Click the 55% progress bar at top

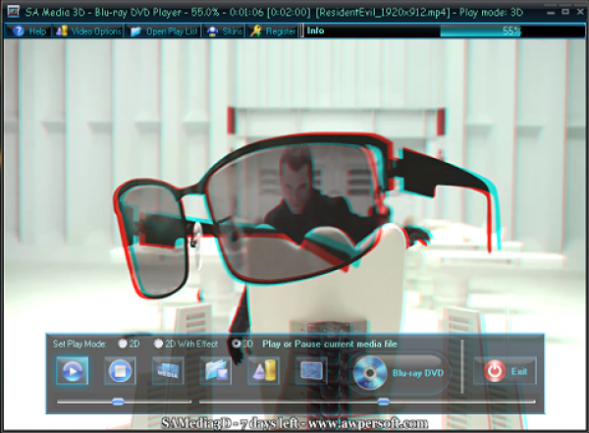(x=511, y=30)
